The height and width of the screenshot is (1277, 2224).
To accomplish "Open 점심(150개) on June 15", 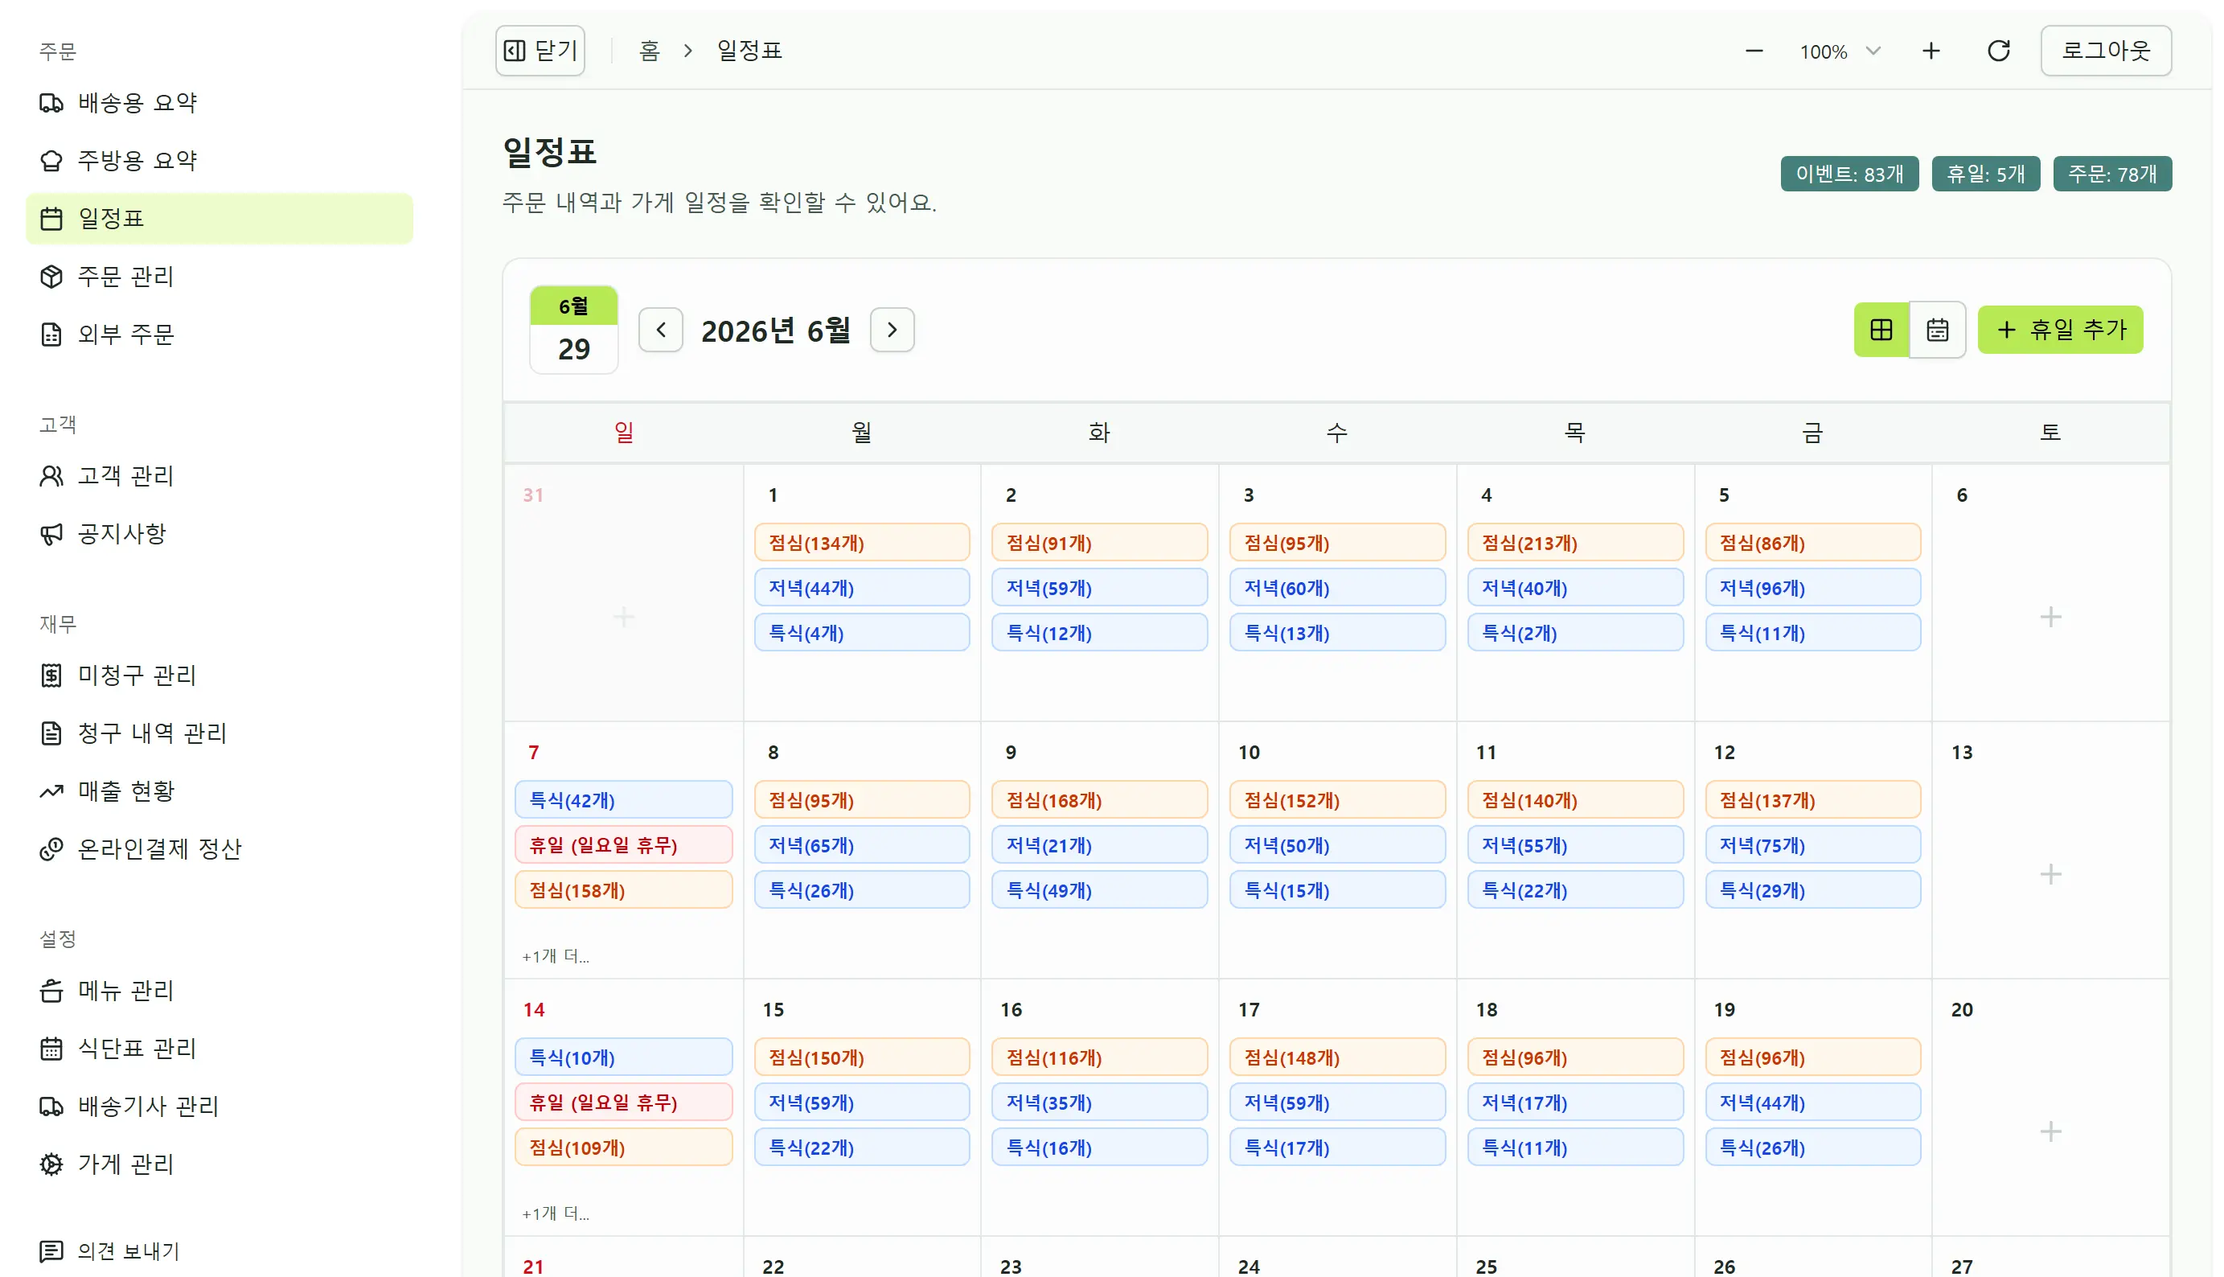I will tap(862, 1057).
